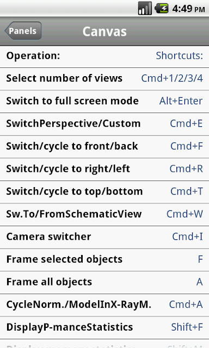
Task: Tap the Camera switcher row
Action: click(104, 237)
